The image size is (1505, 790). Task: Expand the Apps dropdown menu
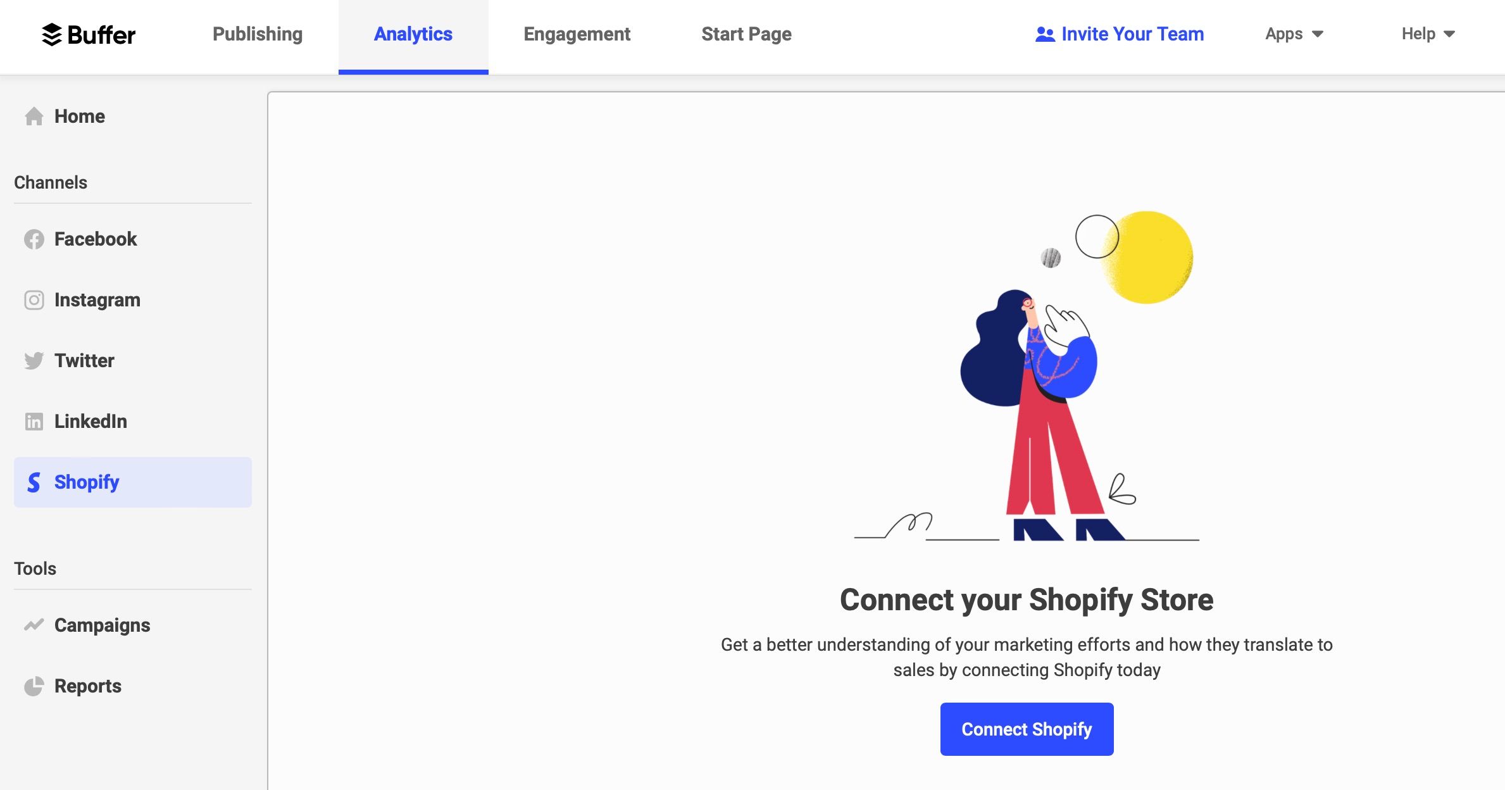click(x=1294, y=34)
